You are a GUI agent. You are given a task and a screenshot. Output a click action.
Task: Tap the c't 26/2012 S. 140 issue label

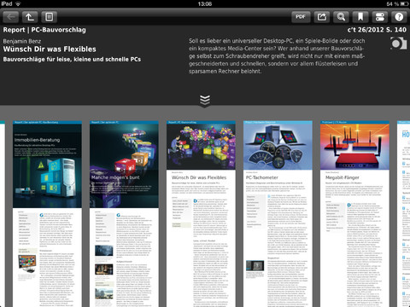(377, 30)
